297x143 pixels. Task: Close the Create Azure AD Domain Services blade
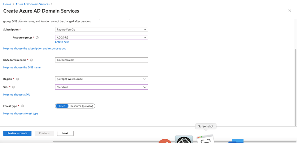(290, 11)
